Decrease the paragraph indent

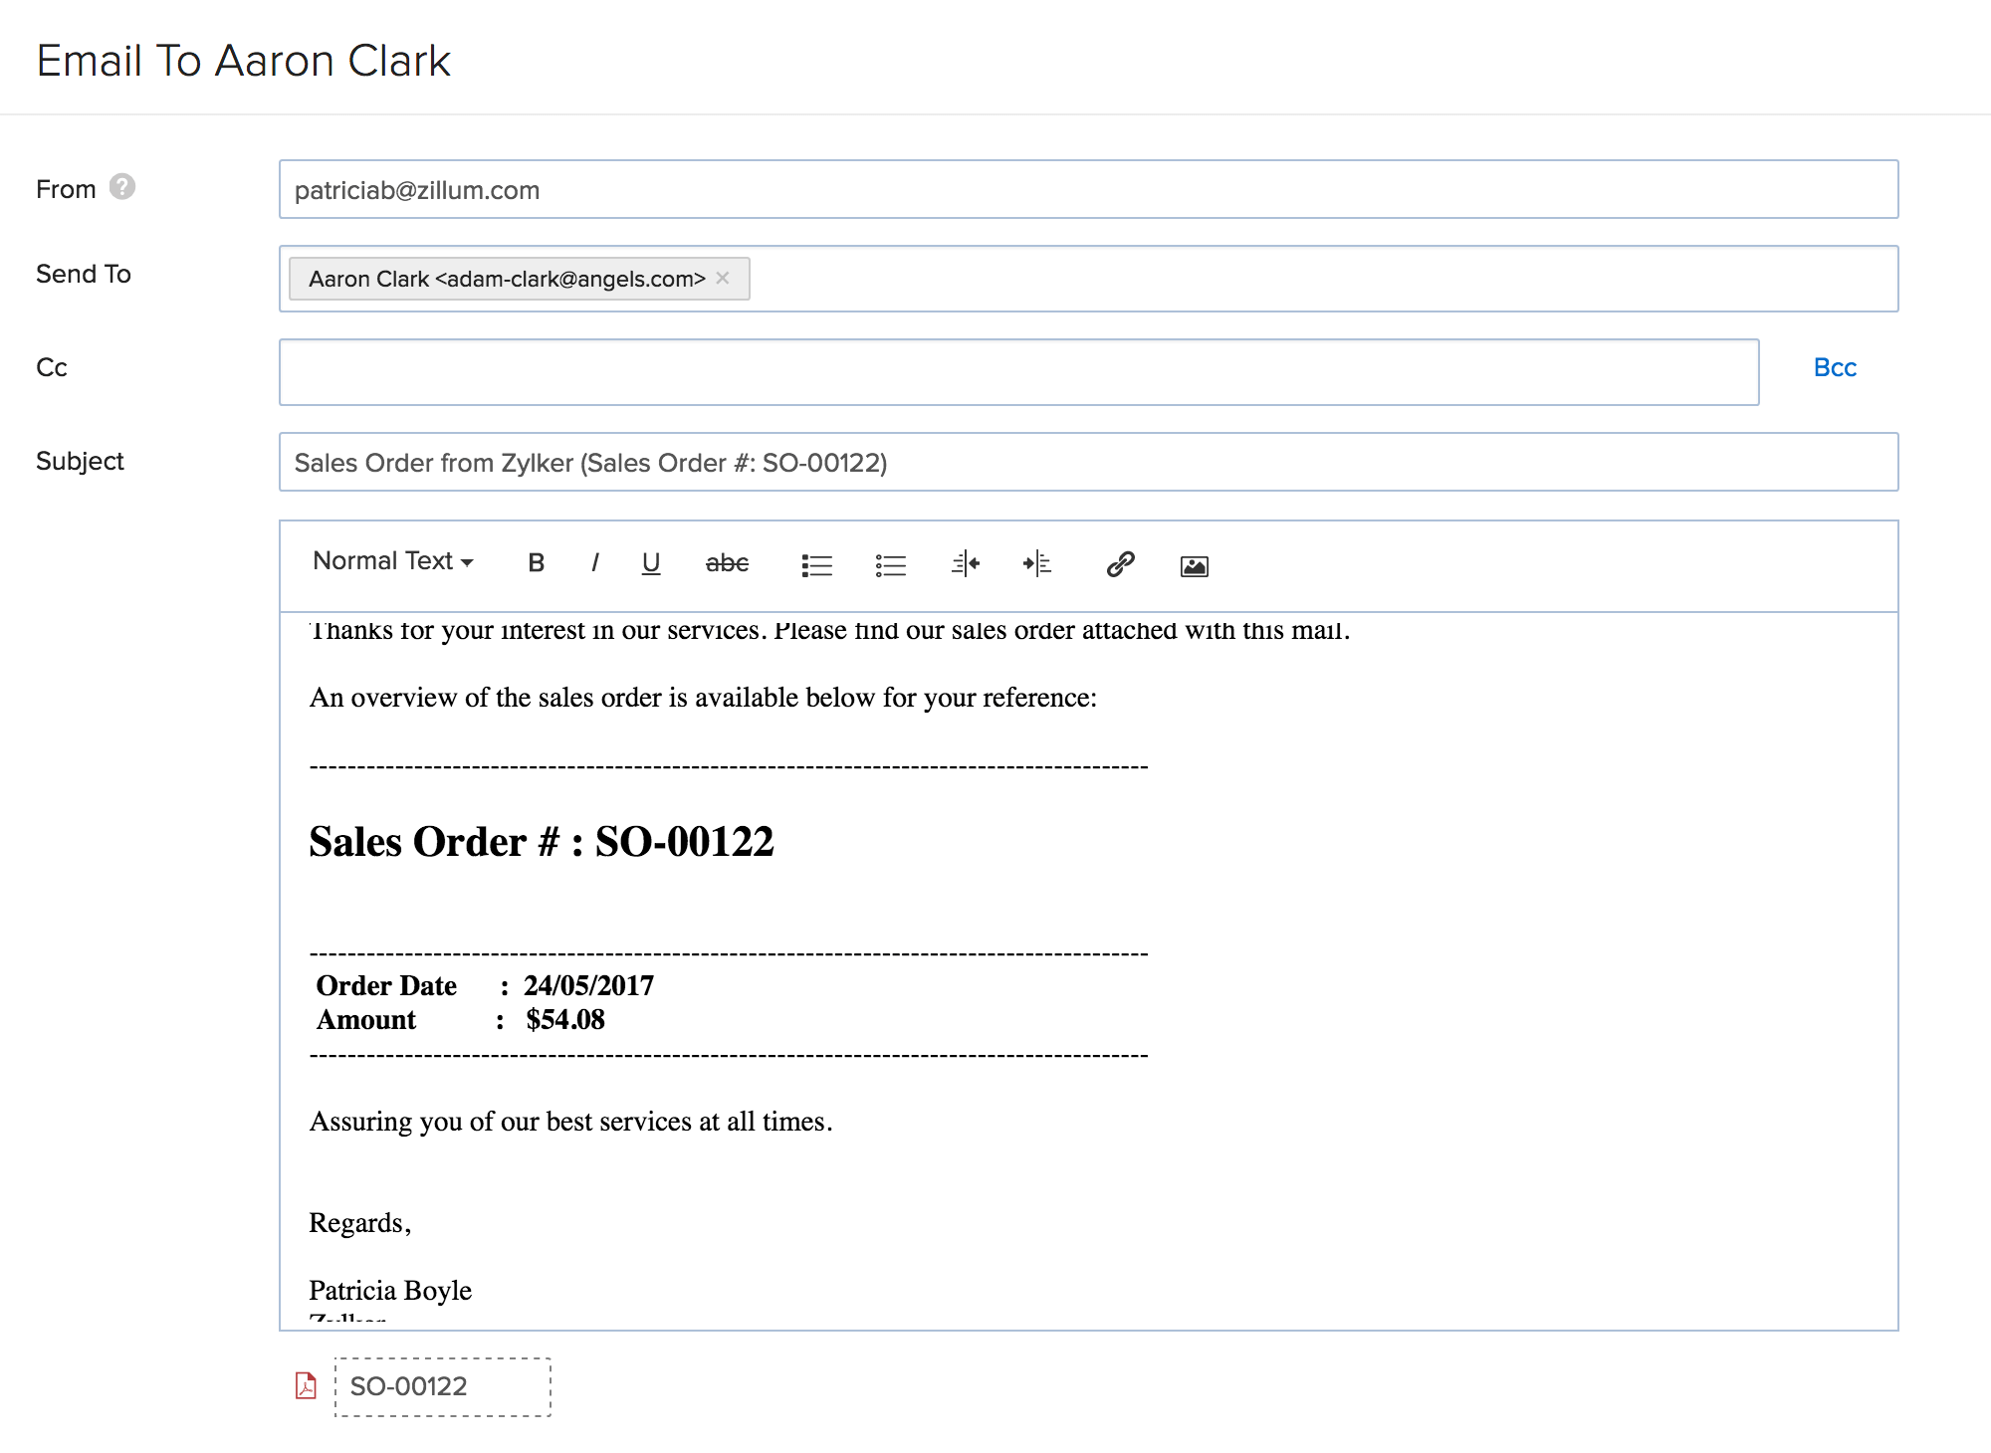pos(965,564)
